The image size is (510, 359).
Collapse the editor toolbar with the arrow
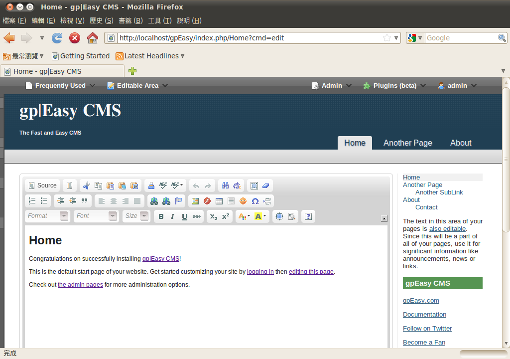click(x=384, y=218)
